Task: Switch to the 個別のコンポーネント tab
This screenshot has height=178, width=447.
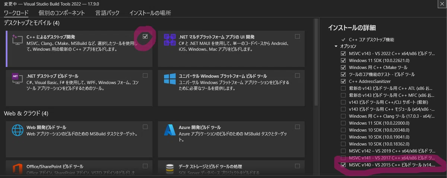Action: click(62, 13)
